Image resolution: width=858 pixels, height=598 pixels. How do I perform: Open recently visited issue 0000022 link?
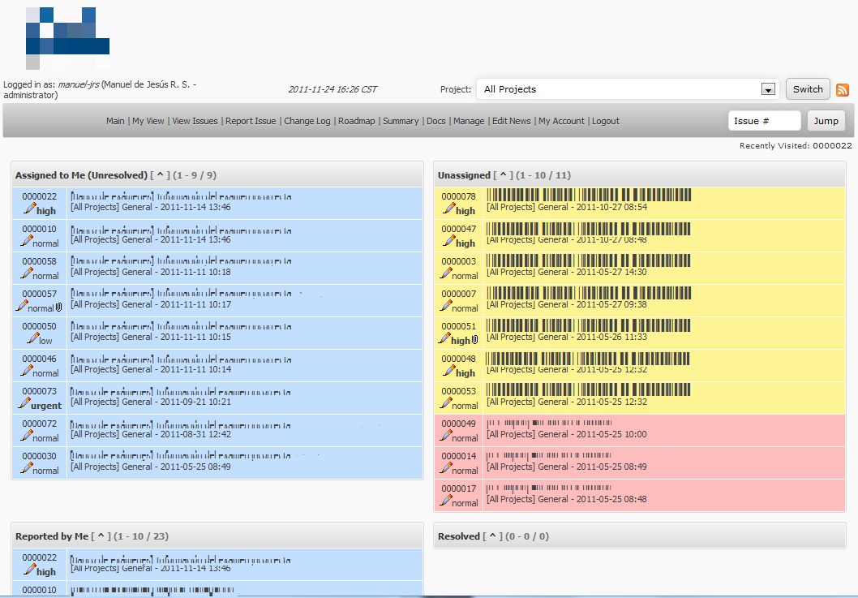(832, 146)
